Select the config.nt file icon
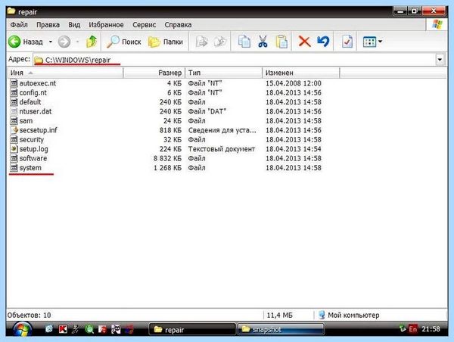The width and height of the screenshot is (454, 342). tap(14, 92)
